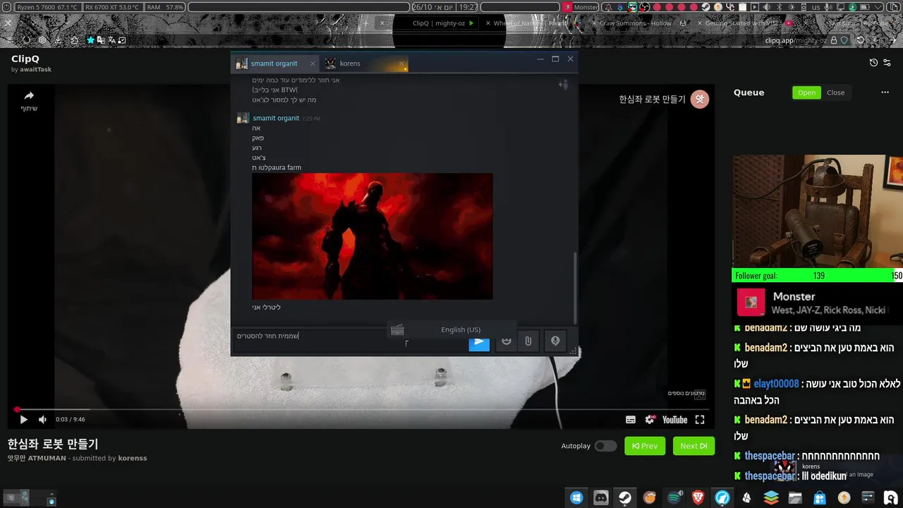
Task: Click the Monster song card album art
Action: click(x=751, y=303)
